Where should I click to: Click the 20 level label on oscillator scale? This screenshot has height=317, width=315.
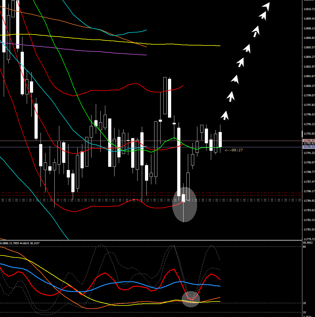coord(304,303)
